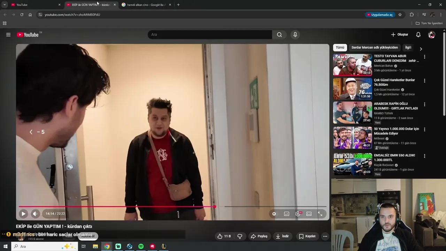Screen dimensions: 446x251
Task: Open options menu for ARABESK RAPİN video
Action: tap(424, 104)
